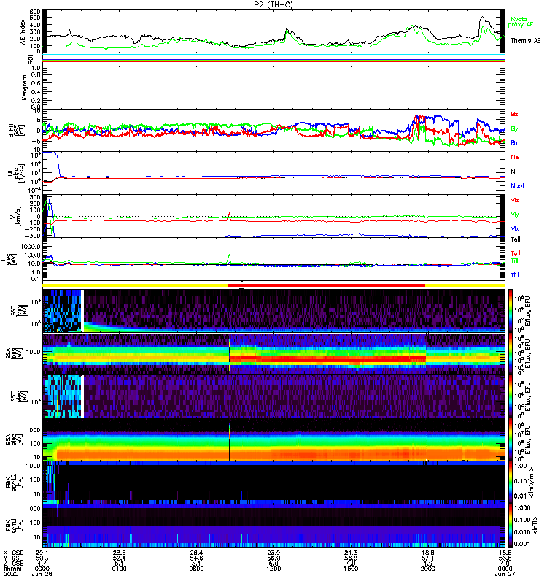This screenshot has height=584, width=547.
Task: Click the AE Index axis label
Action: (x=23, y=31)
